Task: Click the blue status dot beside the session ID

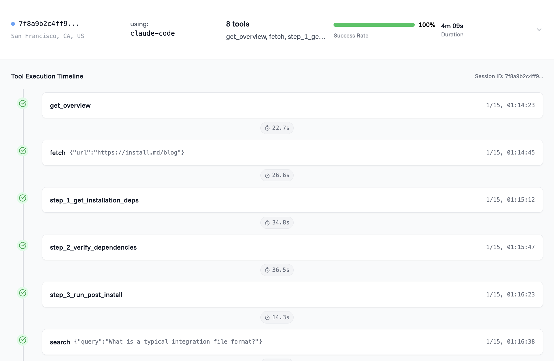Action: [13, 24]
